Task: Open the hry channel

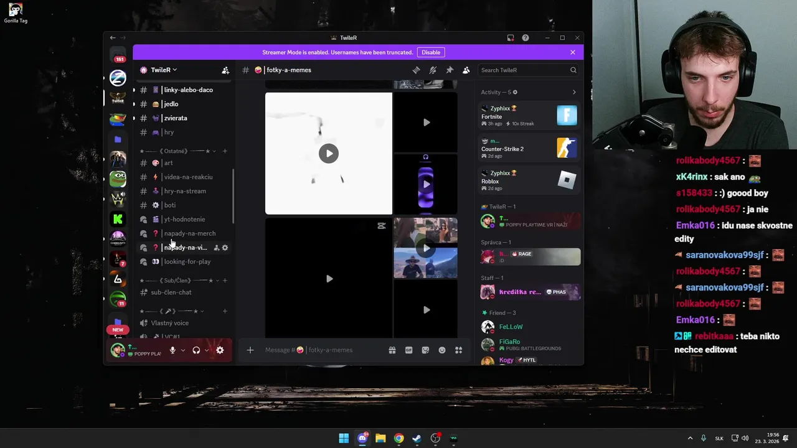Action: (184, 133)
